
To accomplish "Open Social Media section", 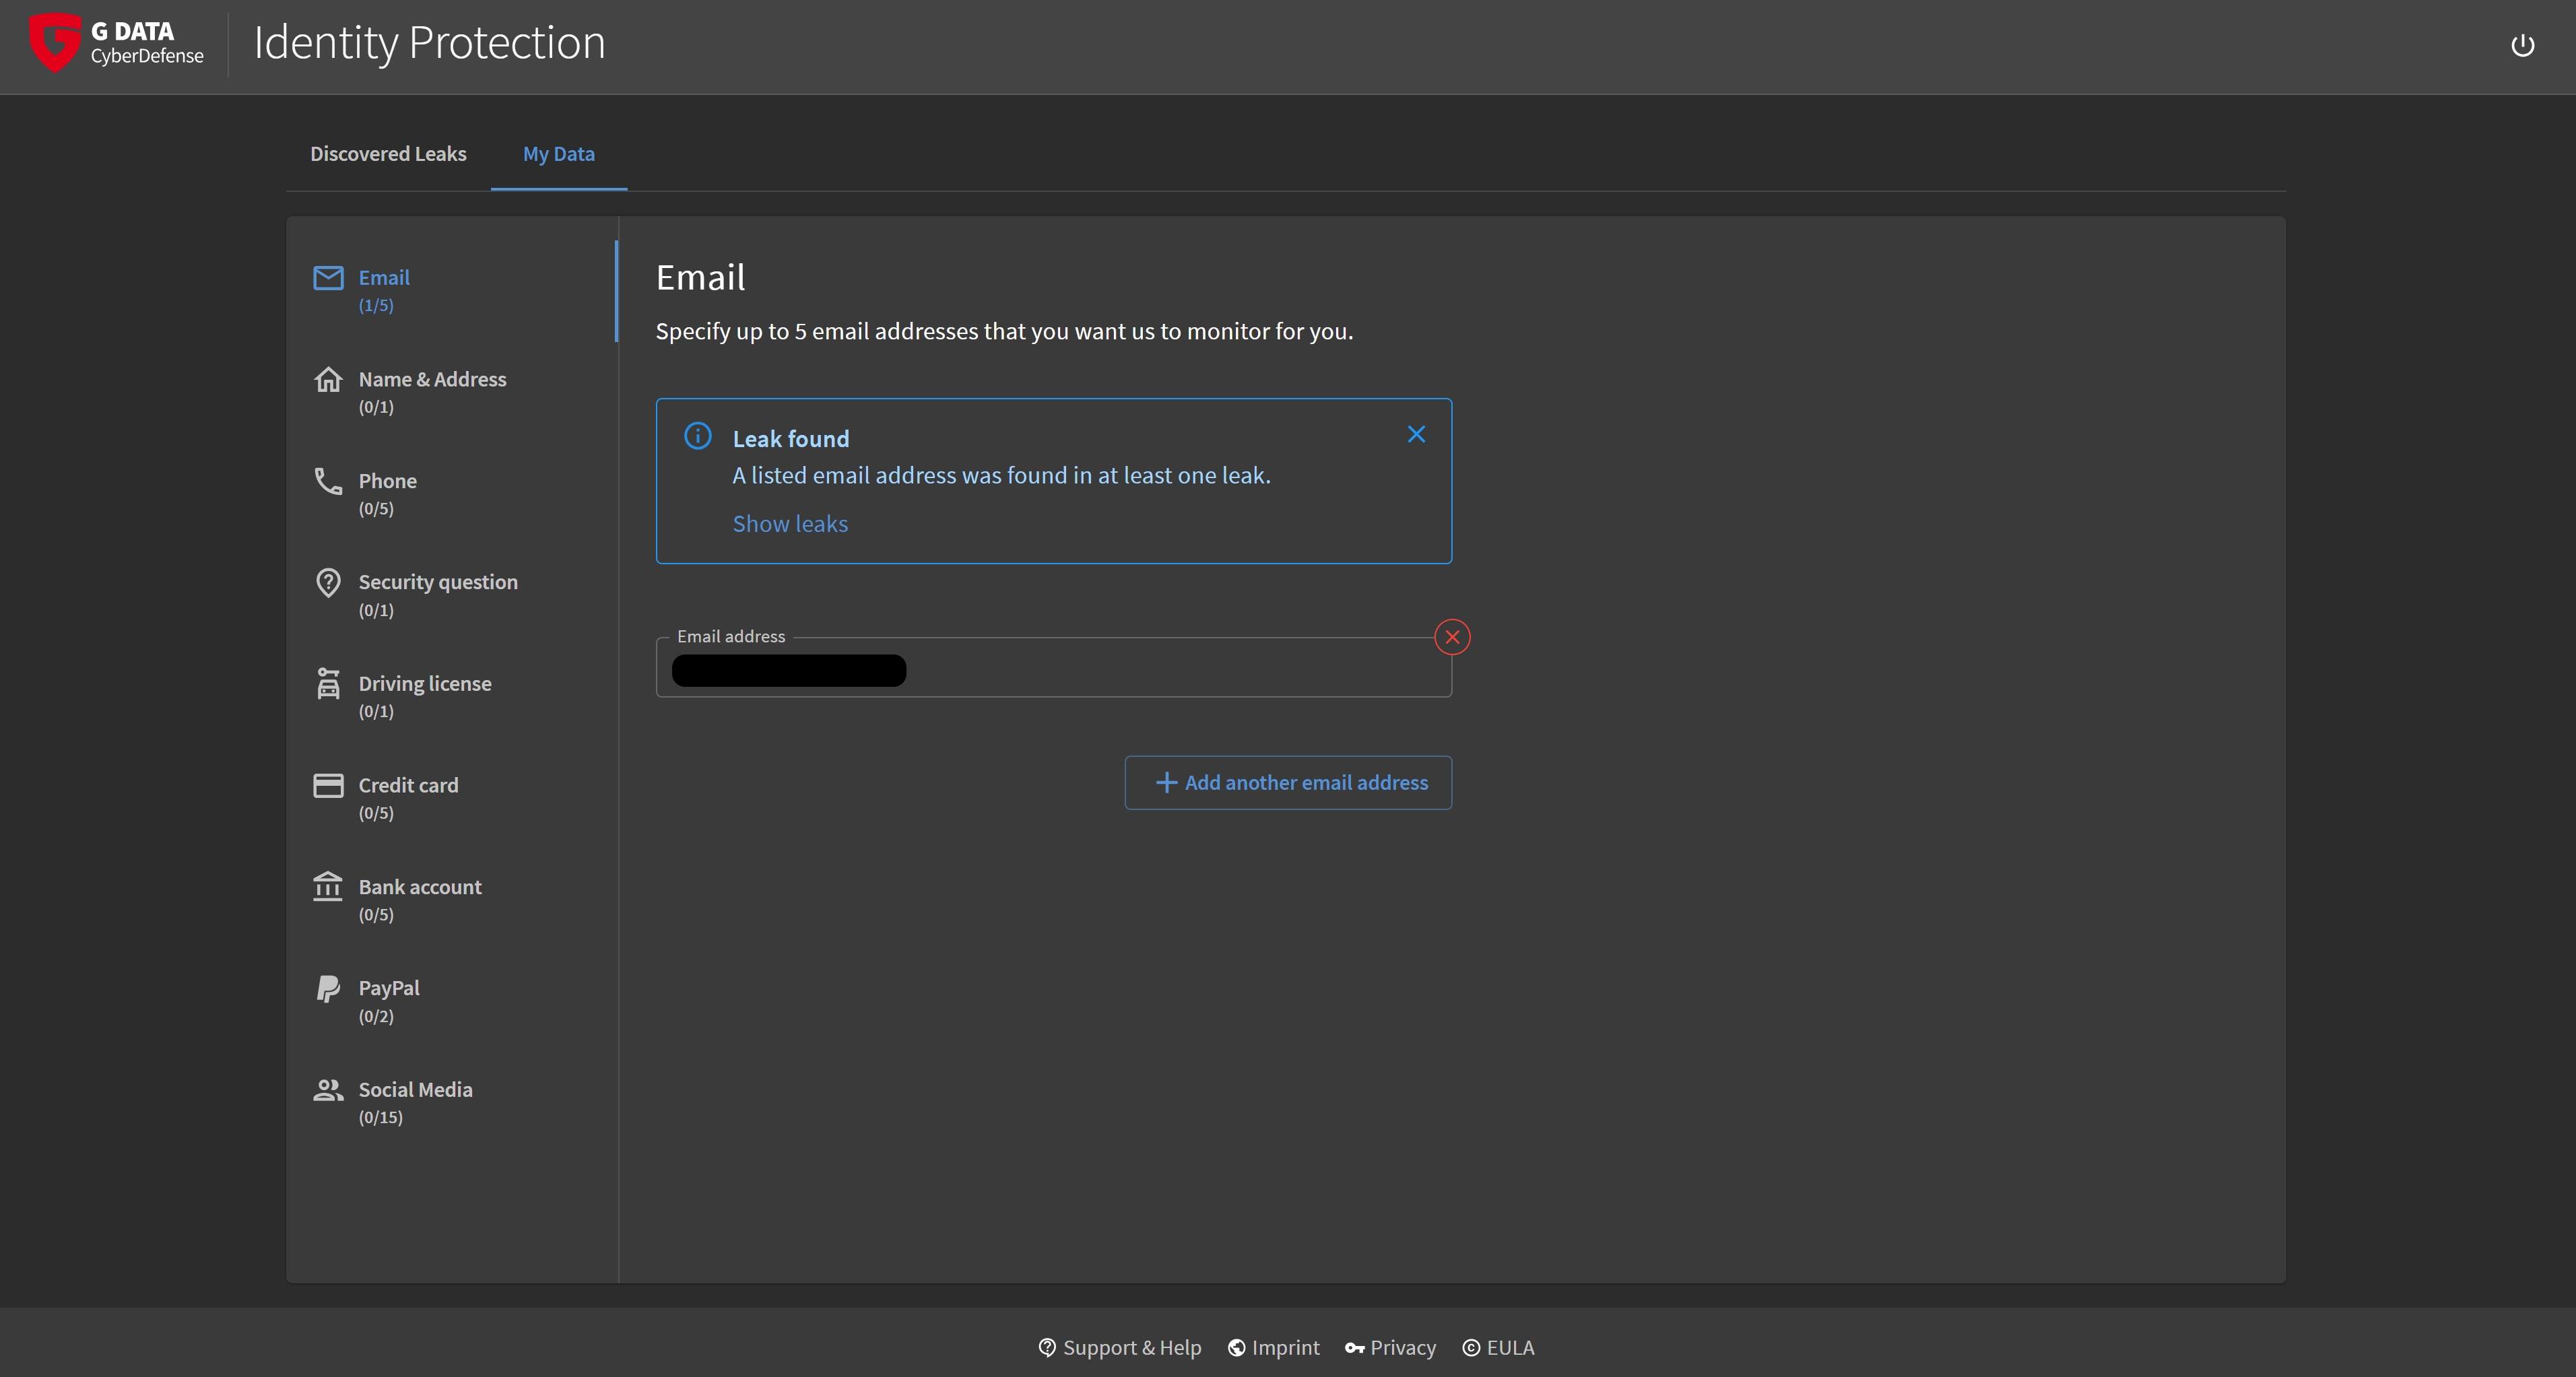I will (x=414, y=1101).
